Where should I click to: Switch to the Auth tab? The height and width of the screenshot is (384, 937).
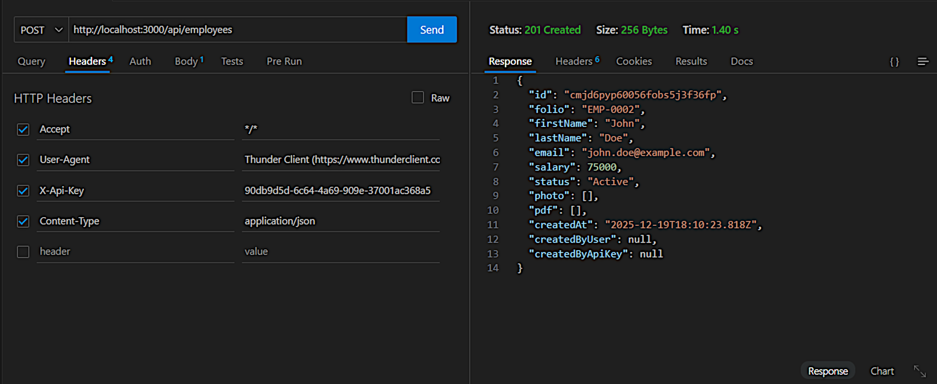click(140, 61)
